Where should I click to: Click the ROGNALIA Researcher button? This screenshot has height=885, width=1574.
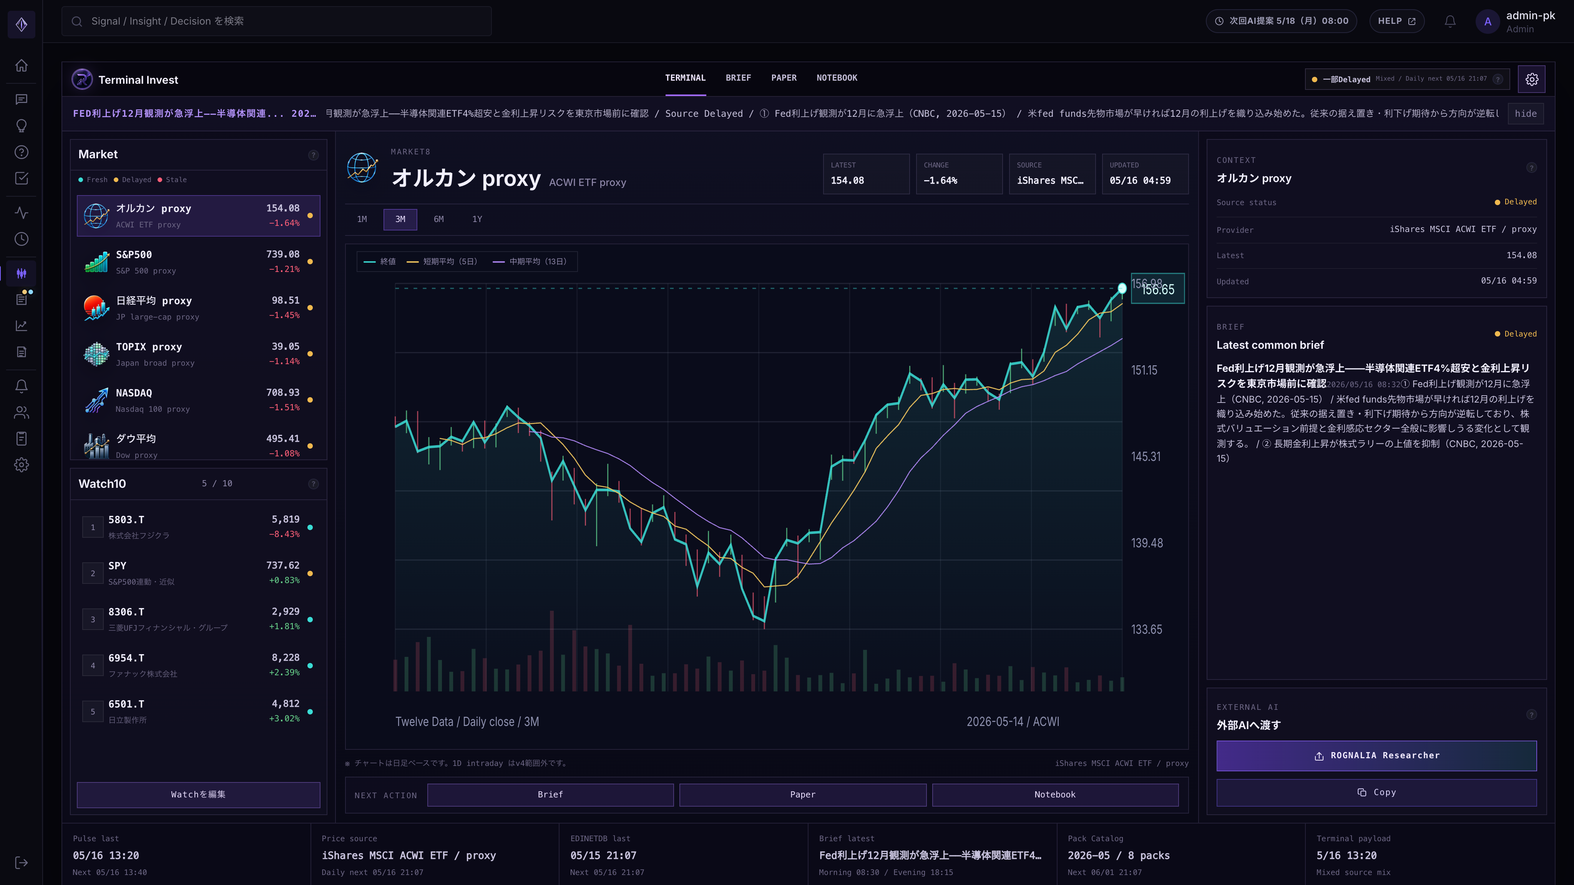coord(1376,756)
